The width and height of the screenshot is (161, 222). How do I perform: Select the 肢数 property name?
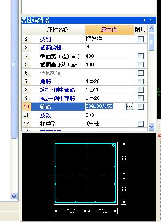[45, 115]
